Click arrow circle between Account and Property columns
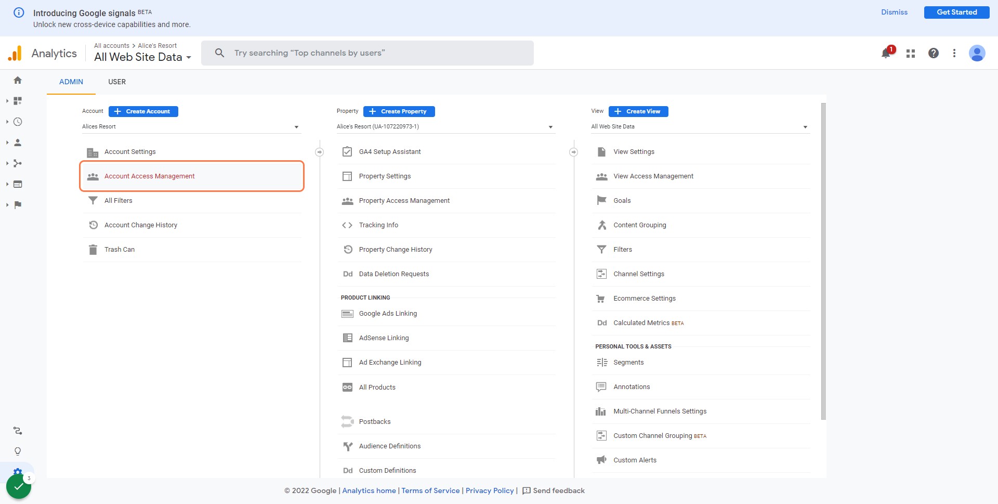998x504 pixels. coord(320,152)
